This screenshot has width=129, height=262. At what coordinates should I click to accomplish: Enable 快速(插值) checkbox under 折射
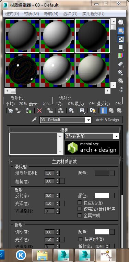(81, 239)
